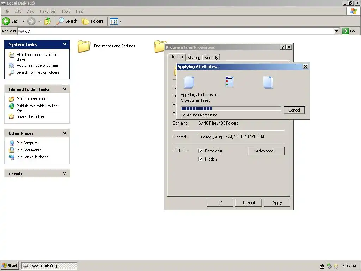Screen dimensions: 361x271
Task: Collapse the System Tasks panel
Action: point(65,44)
